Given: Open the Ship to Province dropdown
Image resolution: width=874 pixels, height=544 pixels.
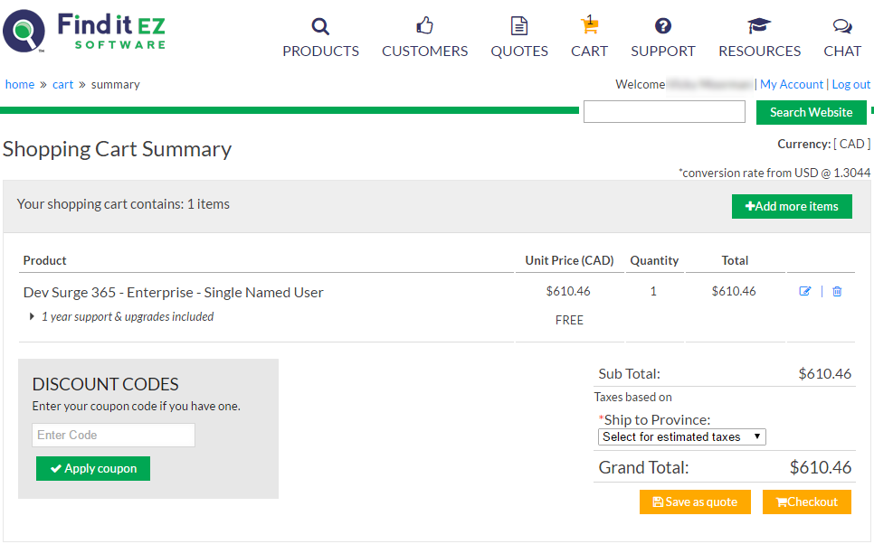Looking at the screenshot, I should coord(682,436).
